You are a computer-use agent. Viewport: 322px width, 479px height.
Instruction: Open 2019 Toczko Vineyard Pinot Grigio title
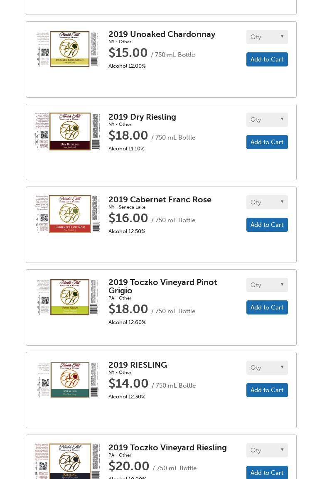pos(162,286)
